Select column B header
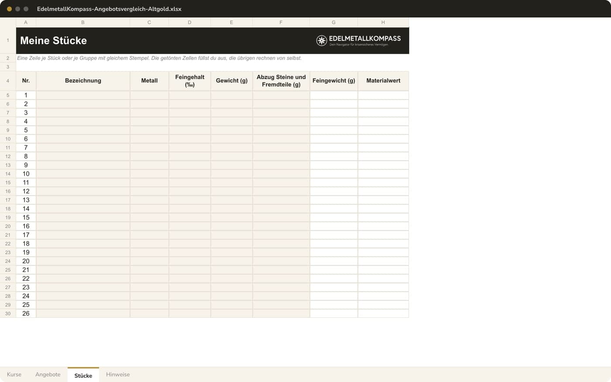611x382 pixels. click(x=83, y=22)
